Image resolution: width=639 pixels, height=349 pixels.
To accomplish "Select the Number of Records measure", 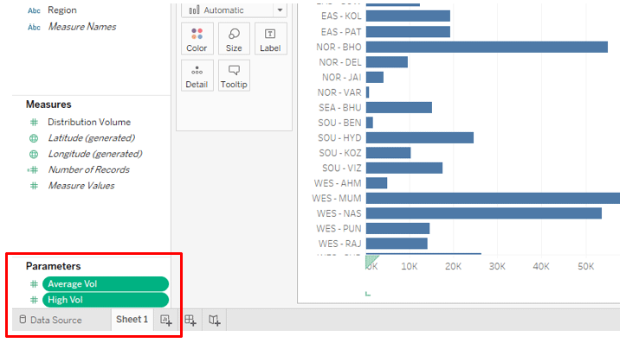I will pos(89,169).
